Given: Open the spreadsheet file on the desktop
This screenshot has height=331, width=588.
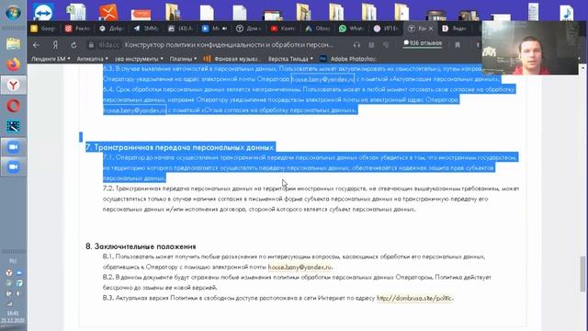Looking at the screenshot, I should (75, 12).
